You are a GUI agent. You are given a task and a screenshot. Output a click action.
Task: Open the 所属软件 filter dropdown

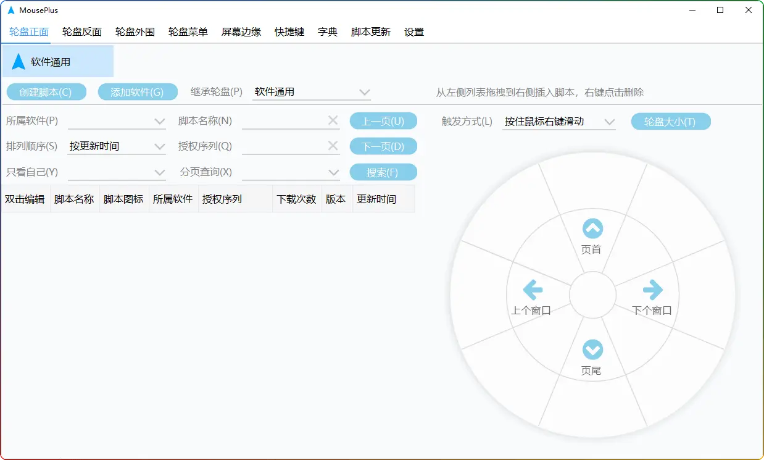[x=159, y=121]
